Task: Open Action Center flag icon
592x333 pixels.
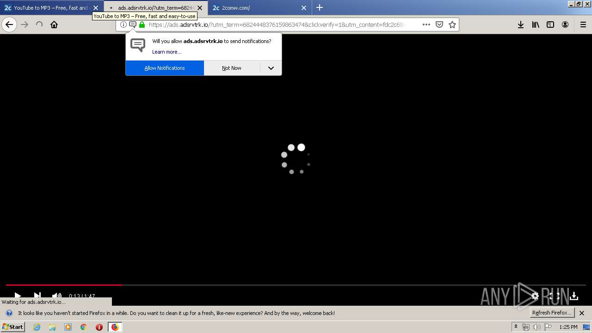Action: click(x=548, y=327)
